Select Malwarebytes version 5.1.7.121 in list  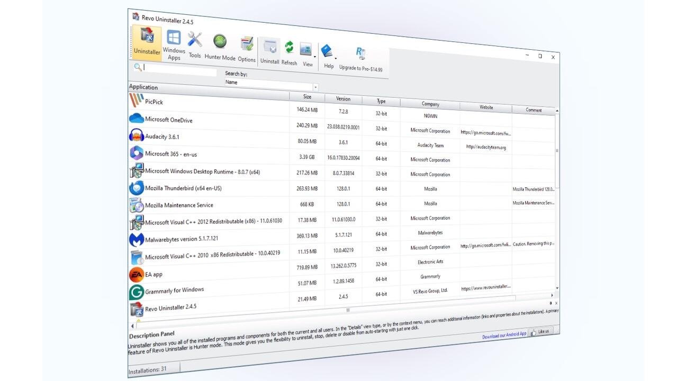coord(181,239)
